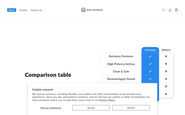Open the Catalog menu item
This screenshot has height=115, width=185.
coord(23,10)
